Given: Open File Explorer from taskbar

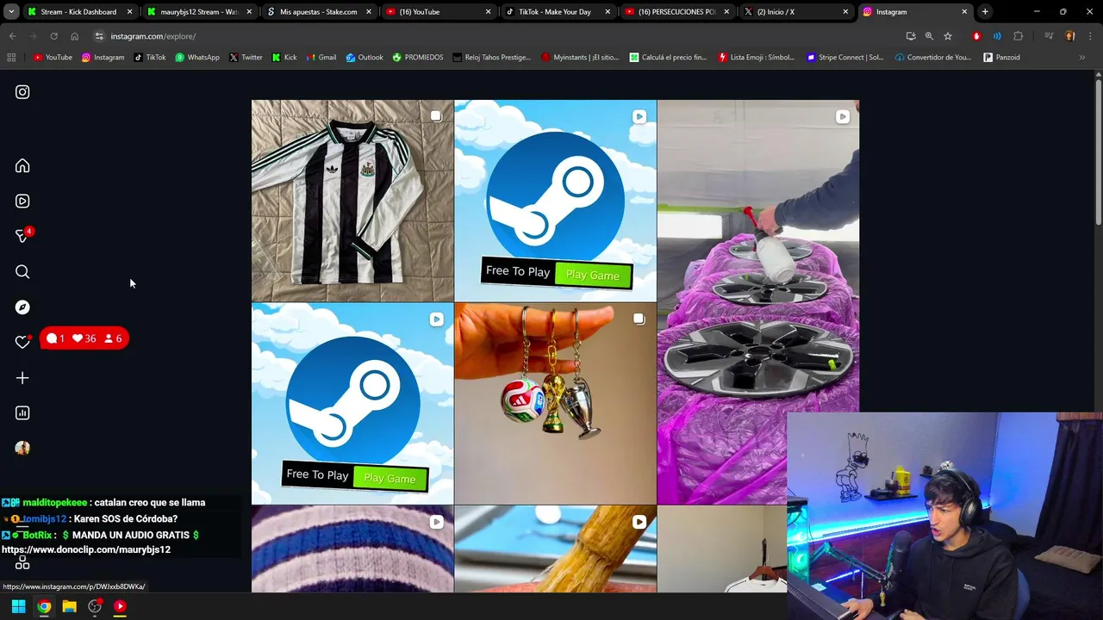Looking at the screenshot, I should [69, 606].
